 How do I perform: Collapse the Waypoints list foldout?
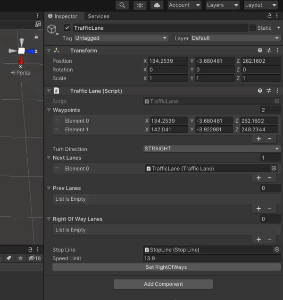coord(49,110)
